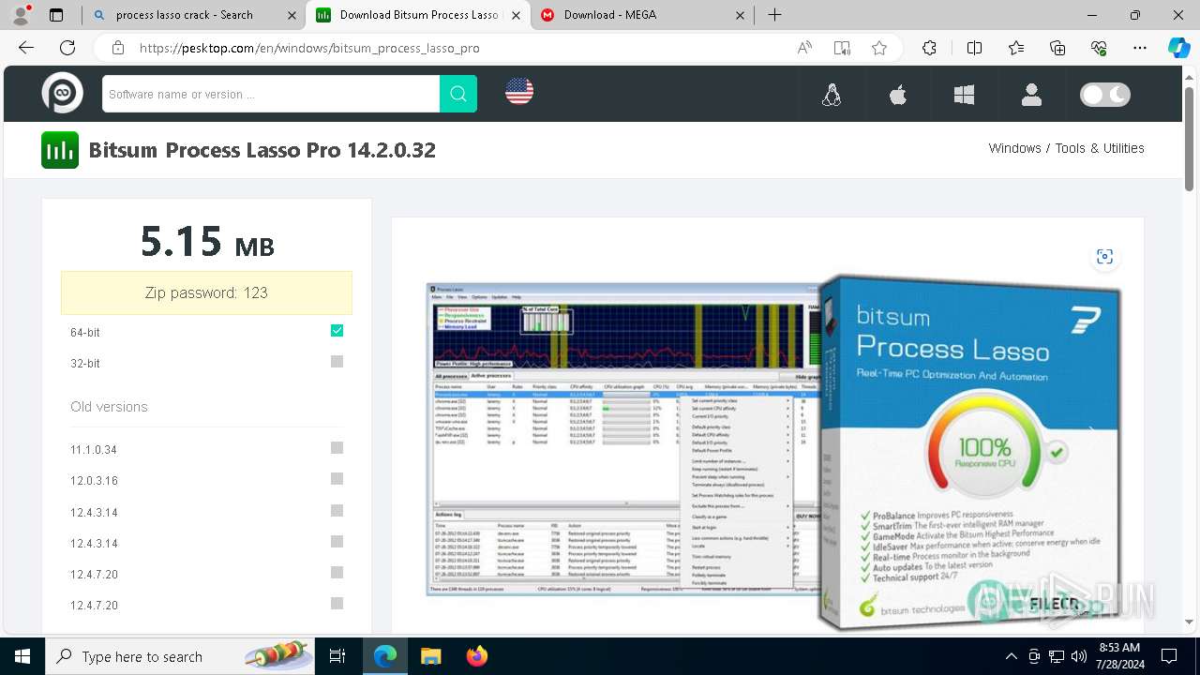Viewport: 1200px width, 675px height.
Task: Click inside the software name search field
Action: (271, 94)
